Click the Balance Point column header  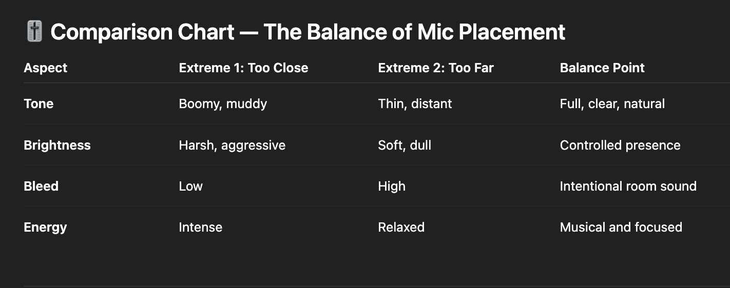pos(602,68)
